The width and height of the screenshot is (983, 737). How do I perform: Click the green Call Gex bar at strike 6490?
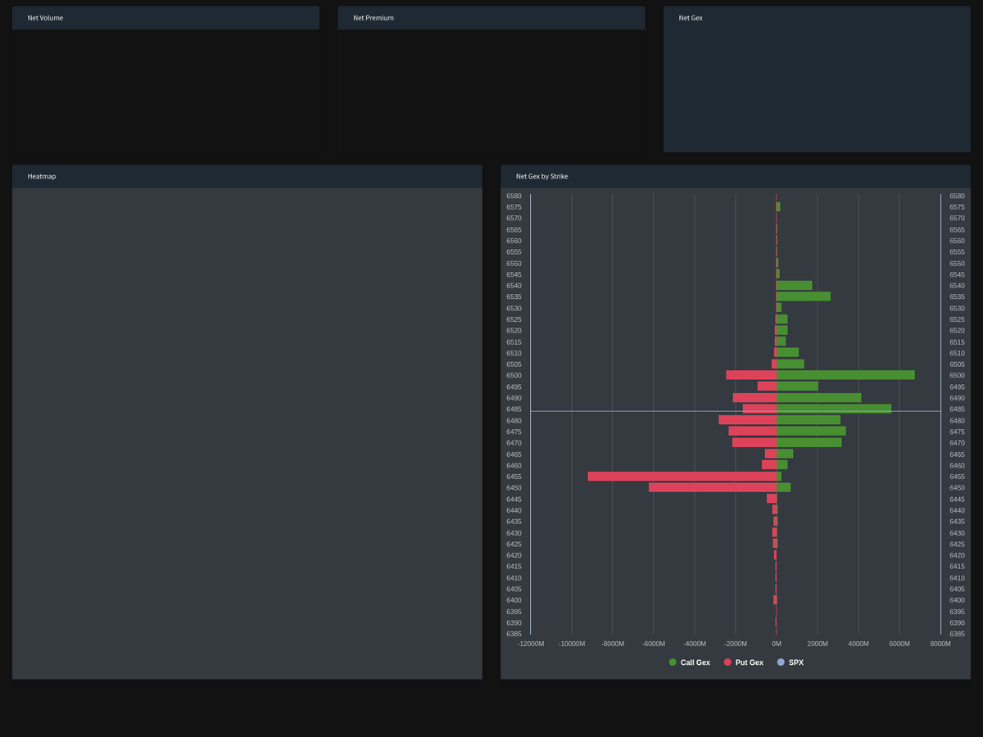coord(819,398)
